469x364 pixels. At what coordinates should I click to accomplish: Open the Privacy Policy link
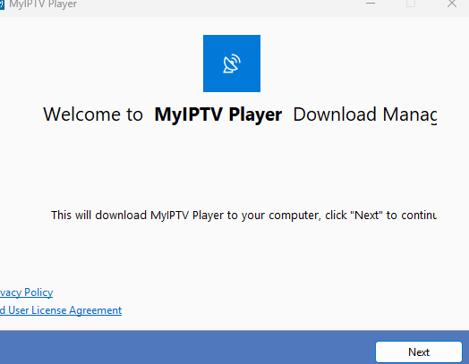pos(26,292)
